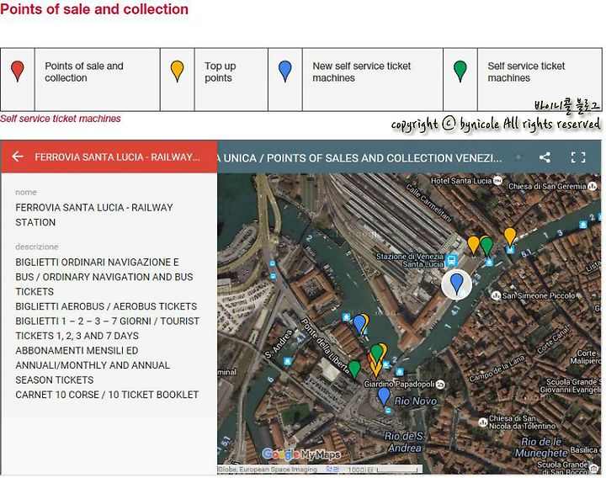Click the Calle Carmelitani street label
The height and width of the screenshot is (478, 606).
click(428, 203)
